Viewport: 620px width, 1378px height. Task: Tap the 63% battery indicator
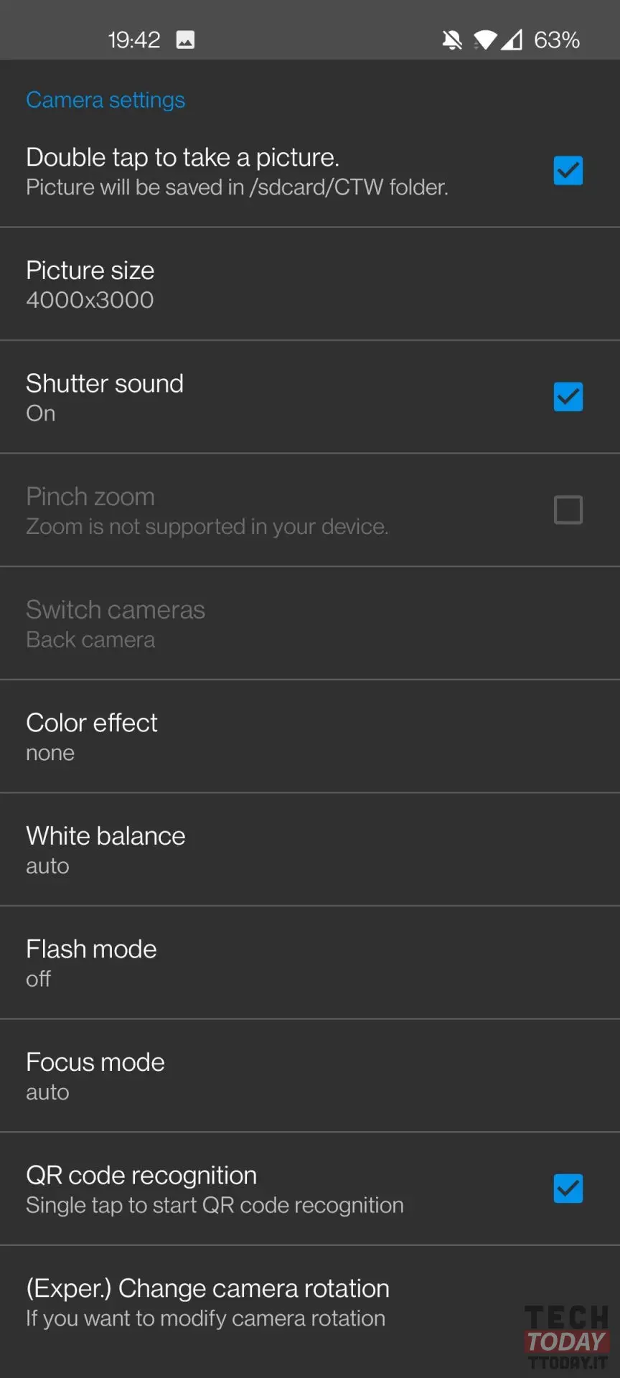point(557,40)
